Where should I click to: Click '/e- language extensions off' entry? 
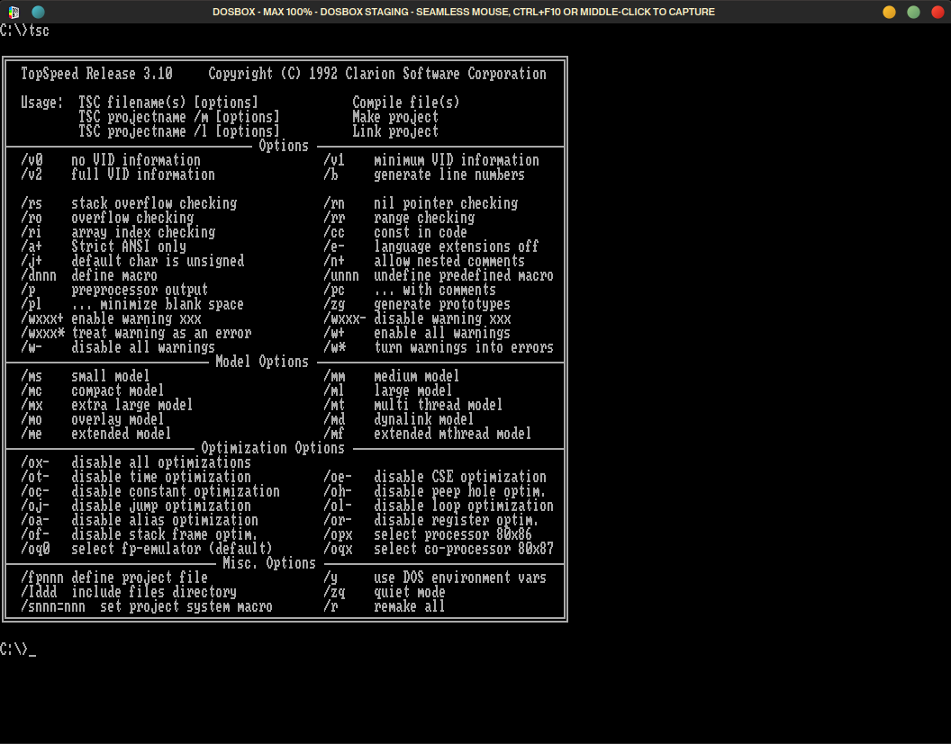pos(431,247)
